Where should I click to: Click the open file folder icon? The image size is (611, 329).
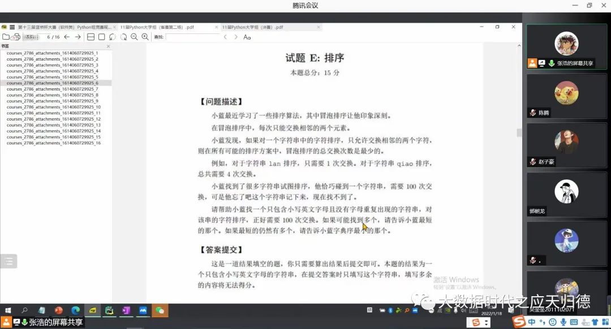[6, 37]
